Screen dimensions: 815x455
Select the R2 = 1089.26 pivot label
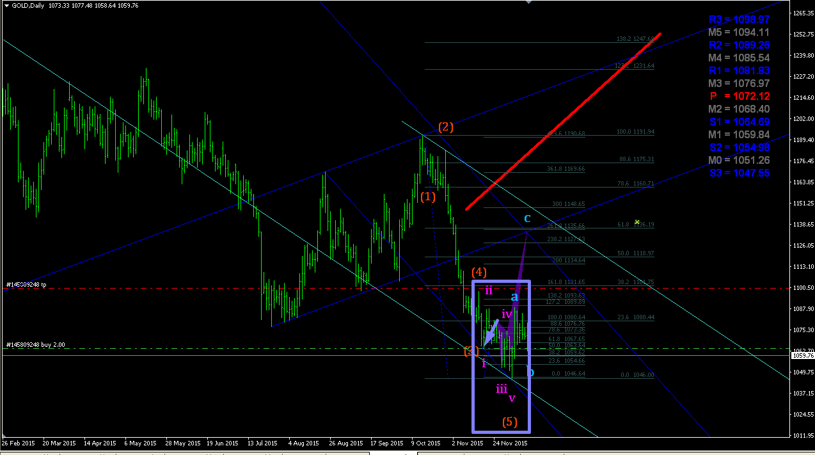pos(739,45)
